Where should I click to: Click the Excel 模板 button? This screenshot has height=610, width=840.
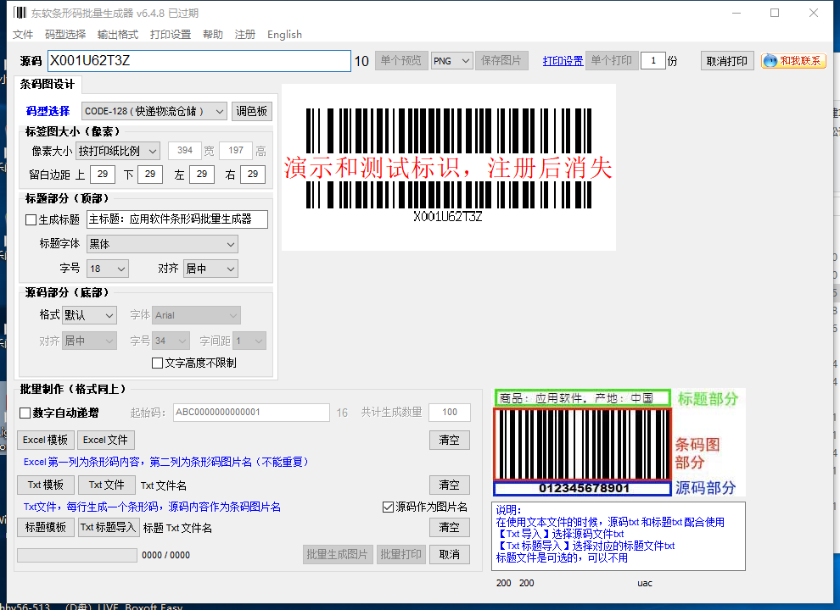pos(46,440)
